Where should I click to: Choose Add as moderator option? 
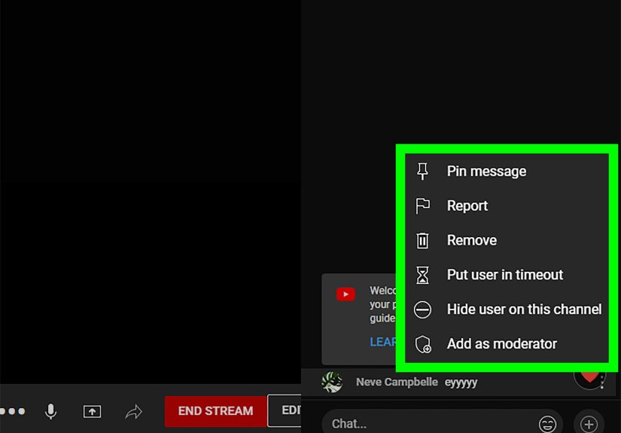(x=507, y=343)
